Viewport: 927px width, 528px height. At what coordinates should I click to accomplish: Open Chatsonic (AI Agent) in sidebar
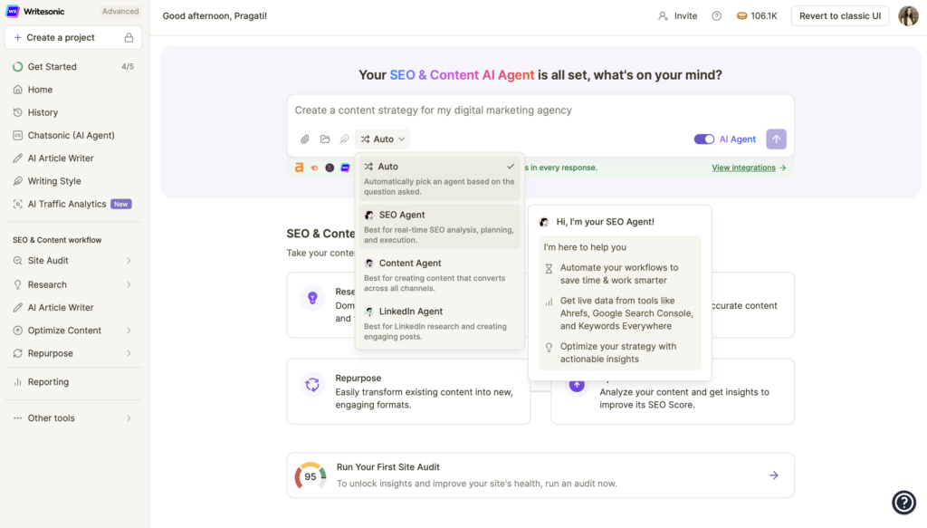tap(73, 136)
